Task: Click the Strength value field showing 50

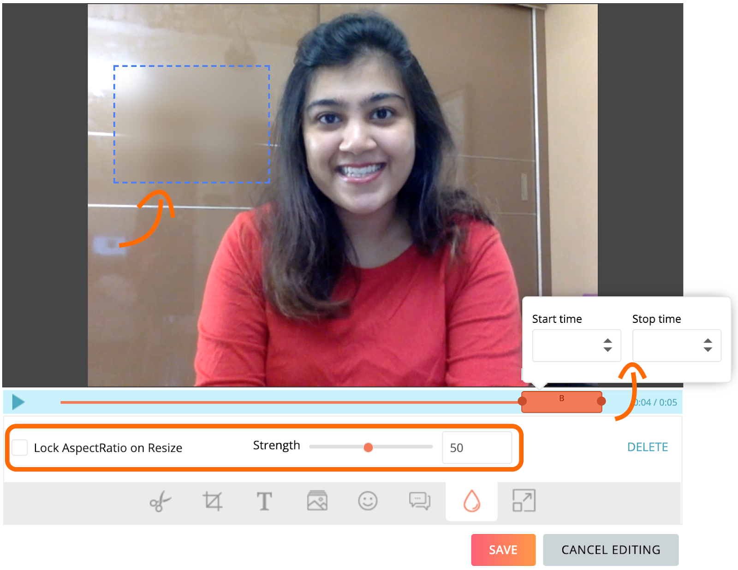Action: pos(477,447)
